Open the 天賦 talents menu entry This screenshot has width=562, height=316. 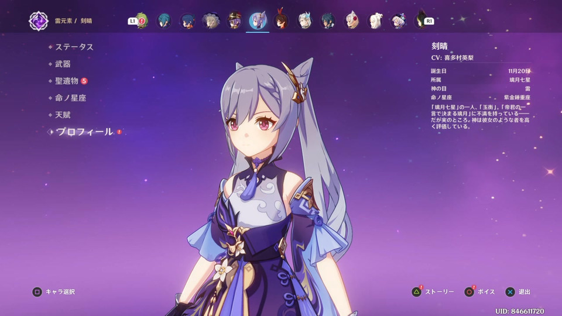coord(63,115)
